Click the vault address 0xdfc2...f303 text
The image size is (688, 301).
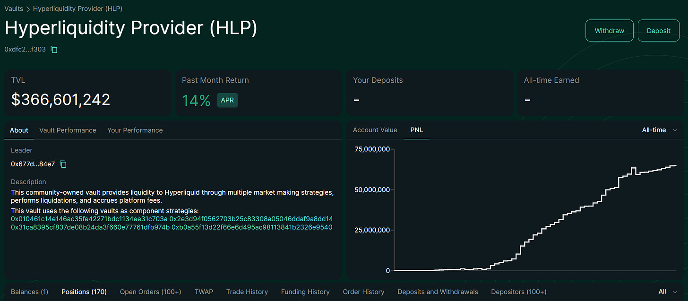point(25,49)
